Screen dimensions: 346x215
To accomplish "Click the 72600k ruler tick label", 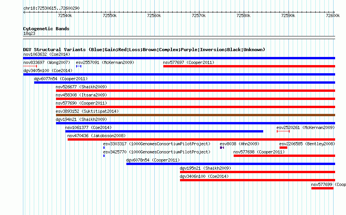I will click(333, 15).
